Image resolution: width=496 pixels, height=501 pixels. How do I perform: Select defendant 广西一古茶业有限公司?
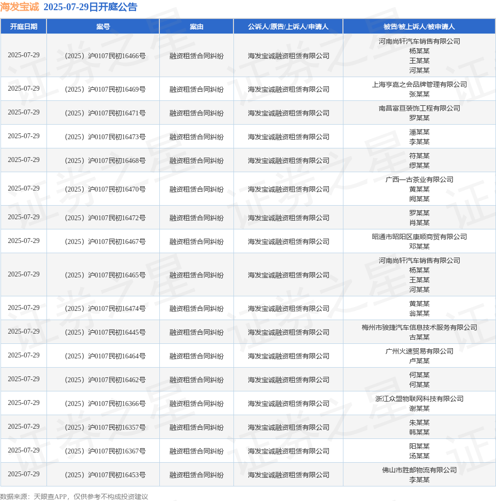coord(419,179)
